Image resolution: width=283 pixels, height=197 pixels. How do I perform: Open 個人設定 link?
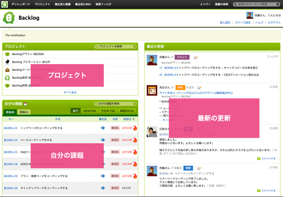225,23
